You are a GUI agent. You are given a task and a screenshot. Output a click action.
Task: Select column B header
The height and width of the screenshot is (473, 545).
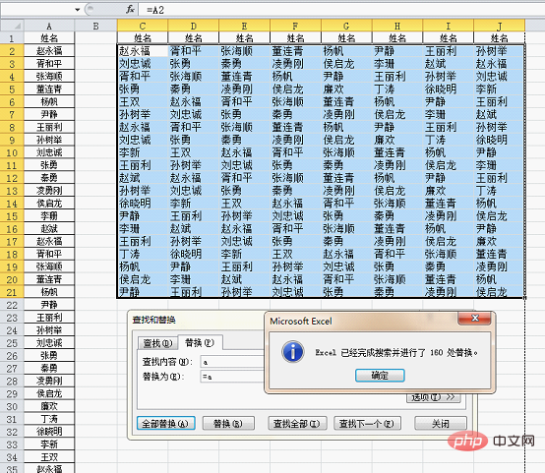96,26
